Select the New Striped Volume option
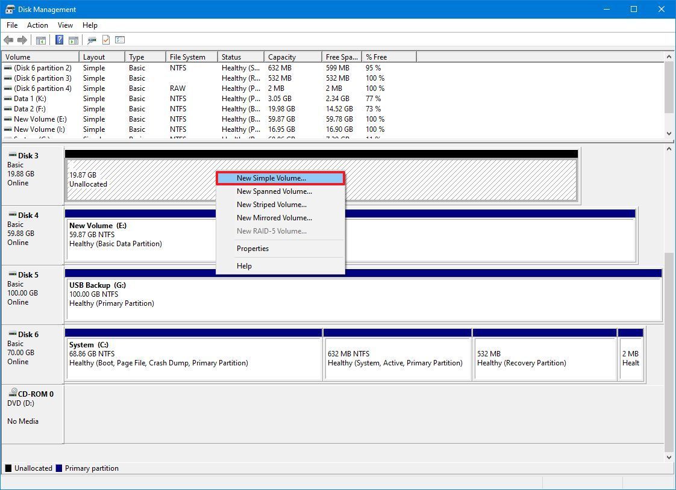This screenshot has width=676, height=490. pos(272,204)
